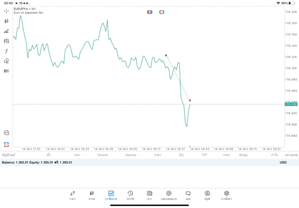Image resolution: width=299 pixels, height=208 pixels.
Task: Tap the Balance and Equity summary row
Action: tap(37, 162)
